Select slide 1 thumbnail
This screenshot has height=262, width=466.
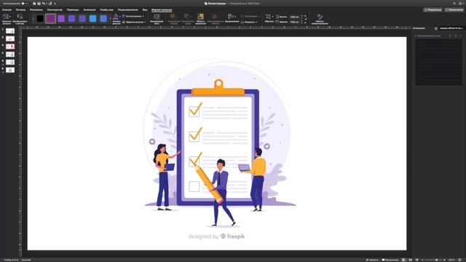10,31
